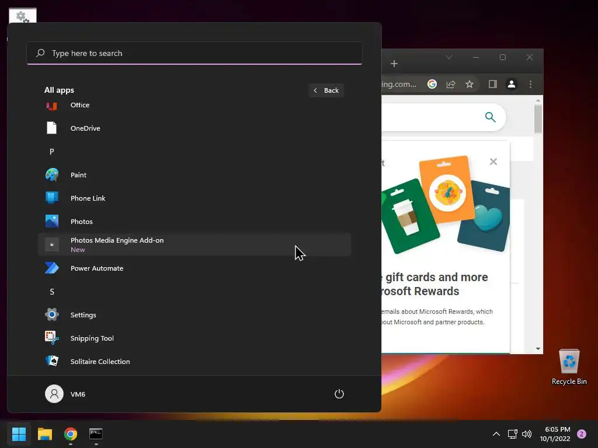The height and width of the screenshot is (448, 598).
Task: Open Solitaire Collection
Action: [x=194, y=361]
